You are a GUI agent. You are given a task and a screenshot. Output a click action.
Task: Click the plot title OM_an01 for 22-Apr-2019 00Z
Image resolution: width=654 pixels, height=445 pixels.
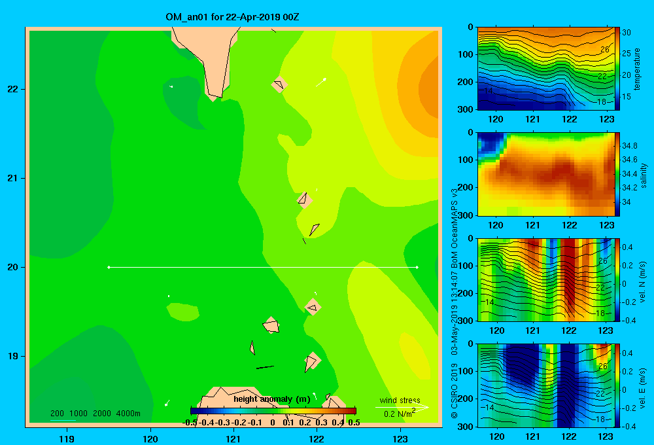(x=232, y=17)
